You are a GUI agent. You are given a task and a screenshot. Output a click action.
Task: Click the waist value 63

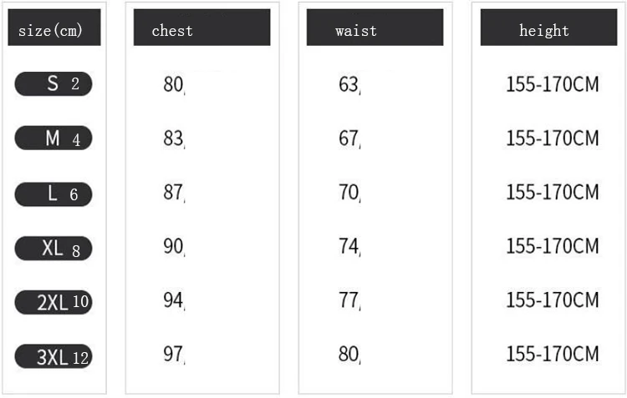(349, 84)
